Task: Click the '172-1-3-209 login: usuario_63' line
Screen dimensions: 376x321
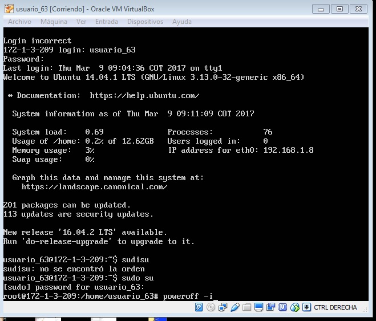Action: pos(69,50)
